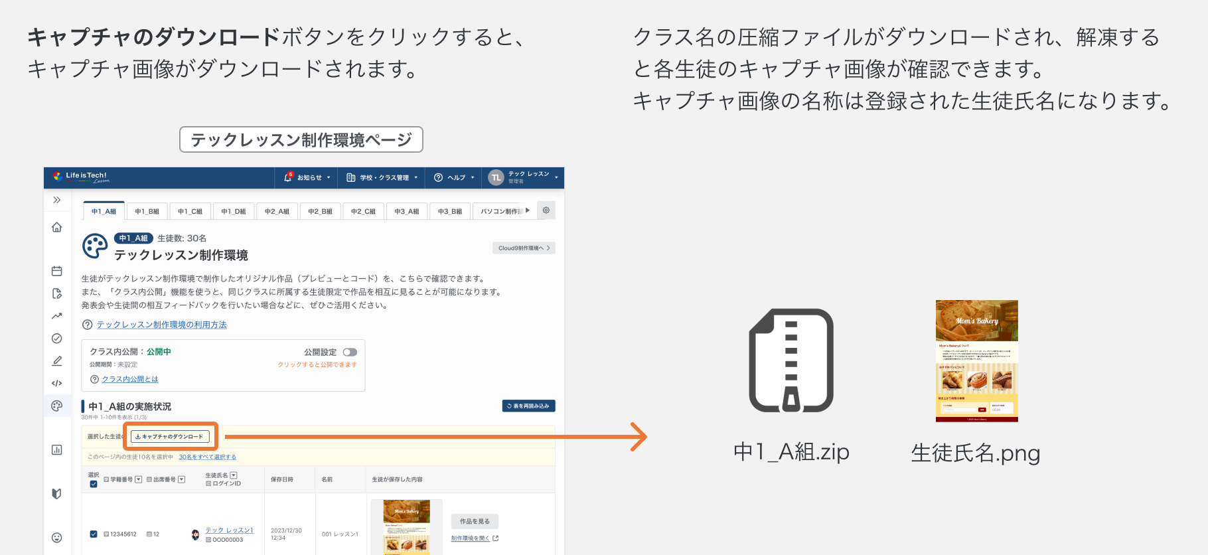
Task: Click the 30名をすべて選択する link
Action: [x=208, y=457]
